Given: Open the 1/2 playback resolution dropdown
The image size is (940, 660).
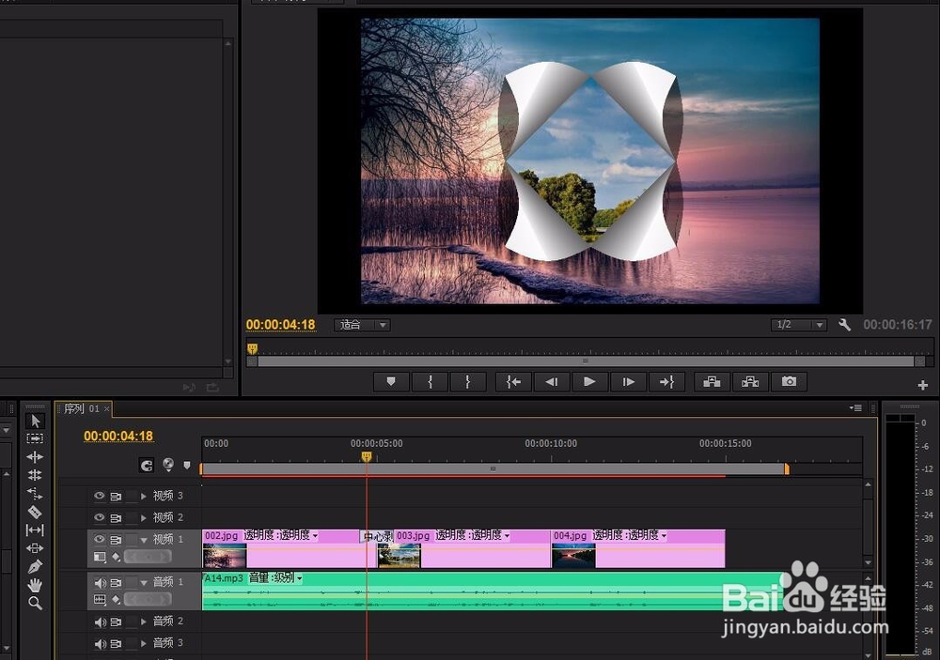Looking at the screenshot, I should coord(798,325).
